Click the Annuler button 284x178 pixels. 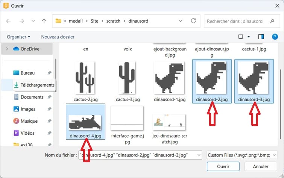(261, 166)
